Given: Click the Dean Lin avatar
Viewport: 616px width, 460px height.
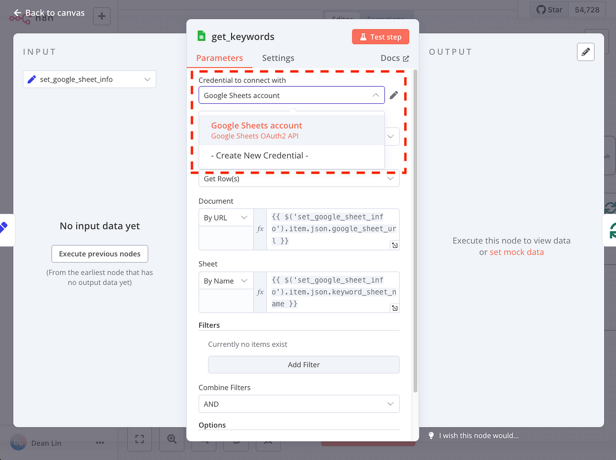Looking at the screenshot, I should click(x=18, y=443).
